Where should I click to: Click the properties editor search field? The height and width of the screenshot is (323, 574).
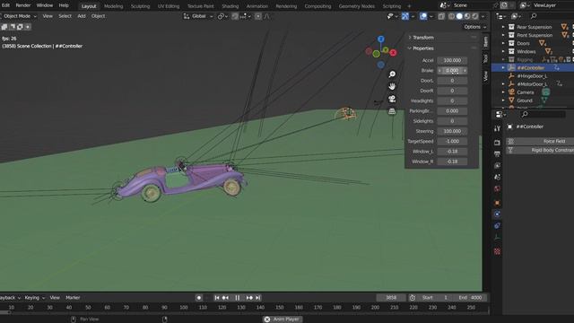[544, 114]
